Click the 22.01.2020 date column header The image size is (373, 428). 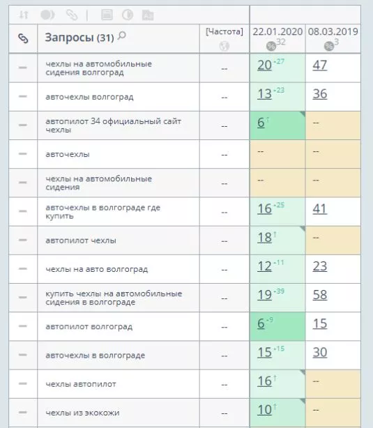pos(277,31)
